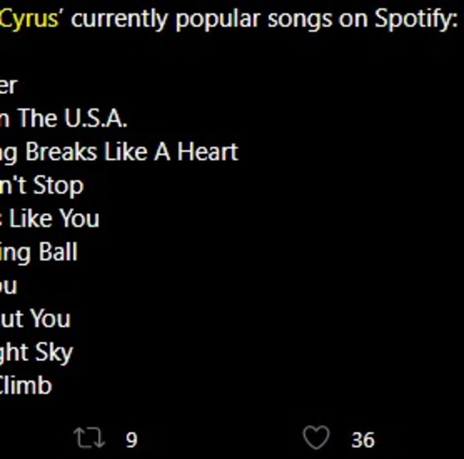The height and width of the screenshot is (459, 464).
Task: Like the tweet with the heart icon
Action: point(316,438)
